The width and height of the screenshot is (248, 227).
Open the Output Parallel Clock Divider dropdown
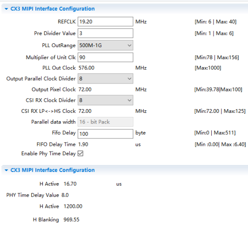[x=105, y=79]
